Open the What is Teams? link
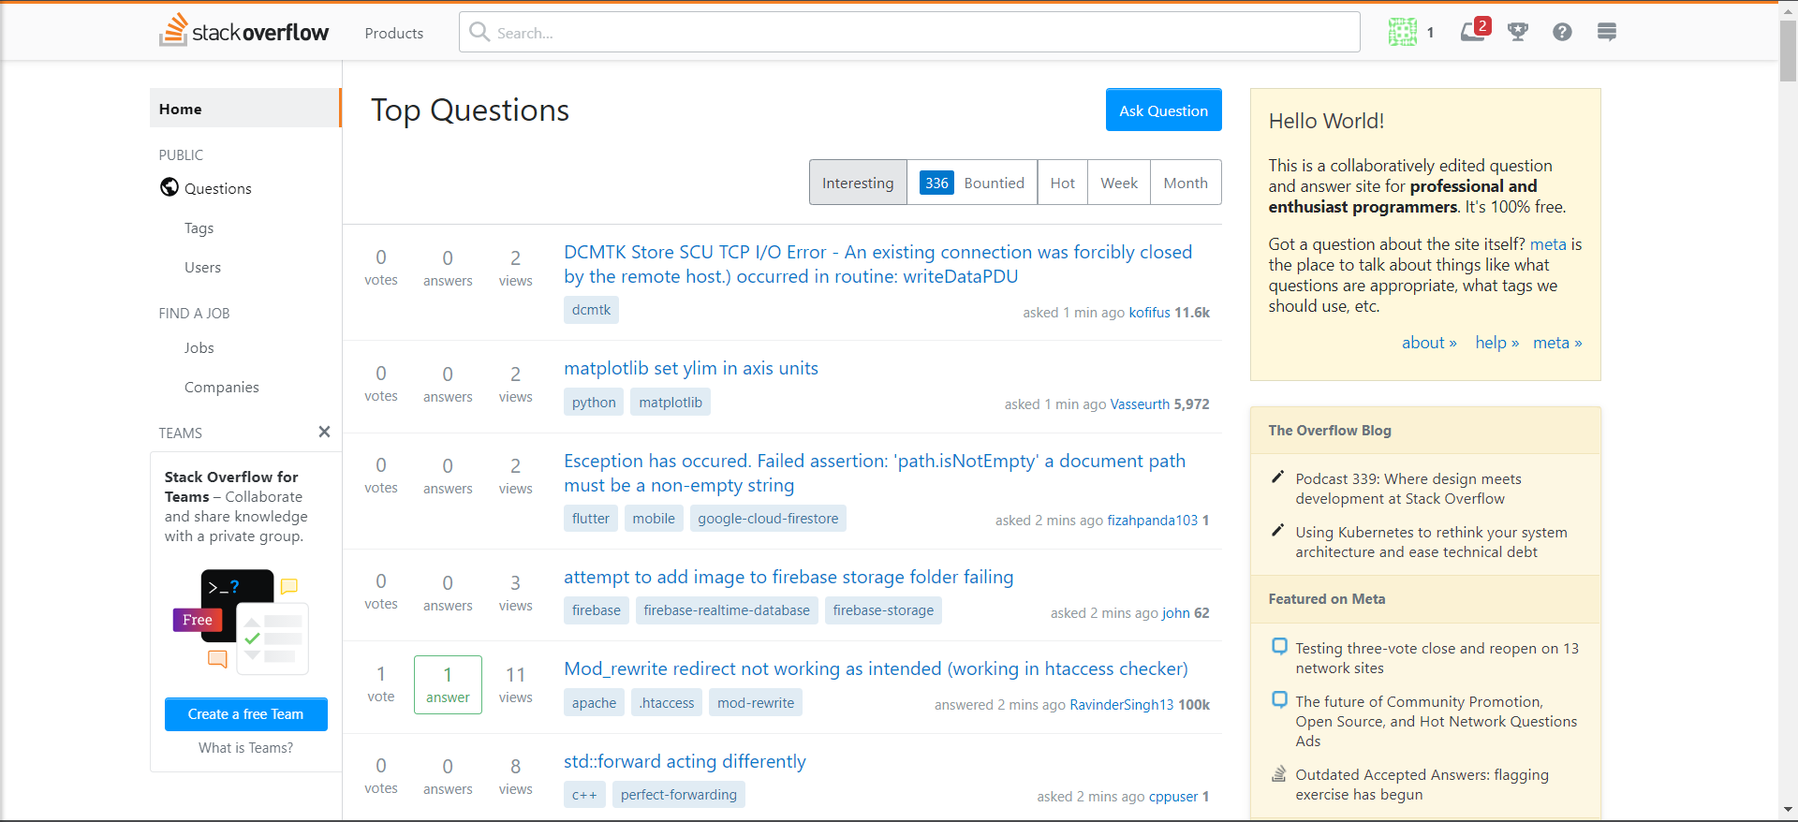Screen dimensions: 1798x822 tap(245, 747)
